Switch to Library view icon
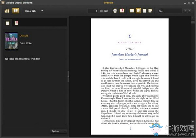Image resolution: width=196 pixels, height=138 pixels. [x=7, y=11]
